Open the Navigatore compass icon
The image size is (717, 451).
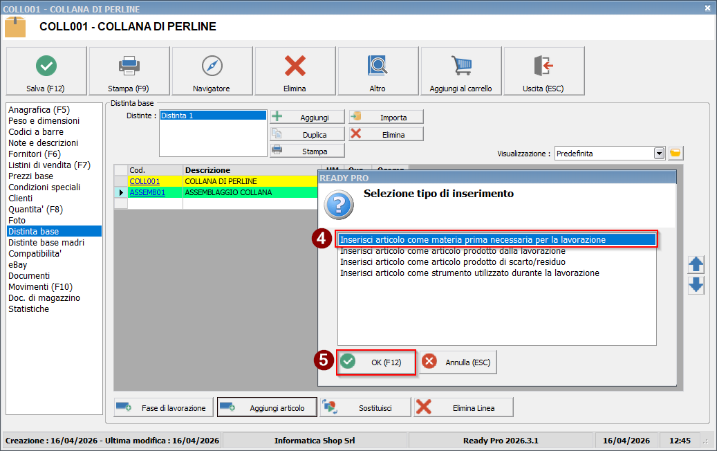tap(212, 66)
